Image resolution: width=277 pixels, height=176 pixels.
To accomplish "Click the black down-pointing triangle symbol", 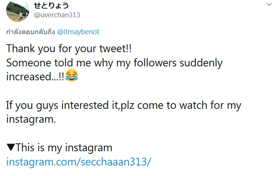I will pyautogui.click(x=11, y=148).
